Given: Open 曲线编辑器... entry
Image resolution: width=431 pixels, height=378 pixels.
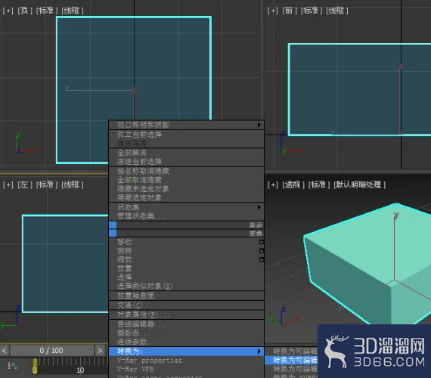Looking at the screenshot, I should (x=186, y=324).
